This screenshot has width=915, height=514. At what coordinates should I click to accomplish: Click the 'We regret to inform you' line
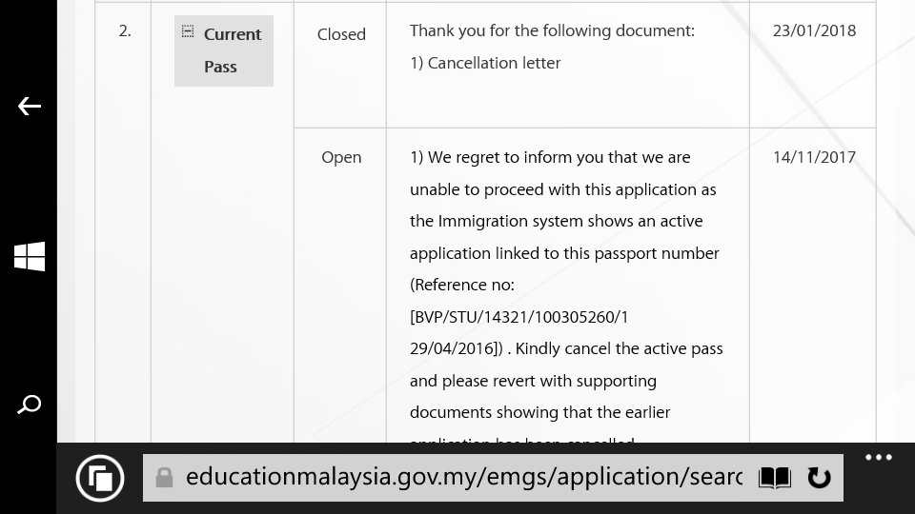(x=550, y=157)
